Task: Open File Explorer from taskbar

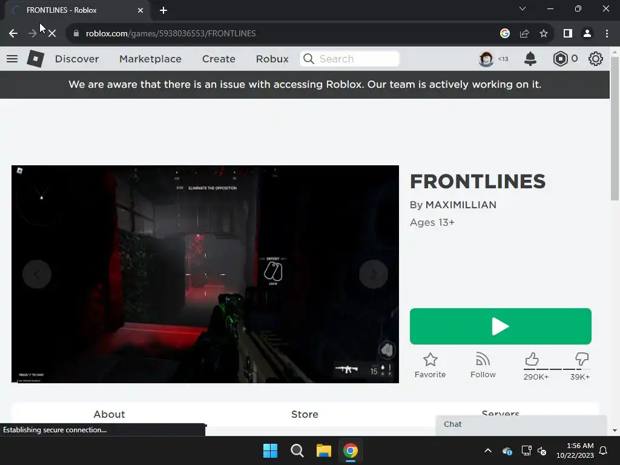Action: pos(324,450)
